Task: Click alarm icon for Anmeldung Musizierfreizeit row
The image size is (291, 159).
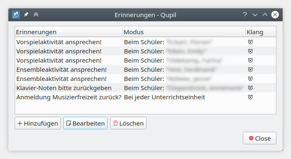Action: (250, 97)
